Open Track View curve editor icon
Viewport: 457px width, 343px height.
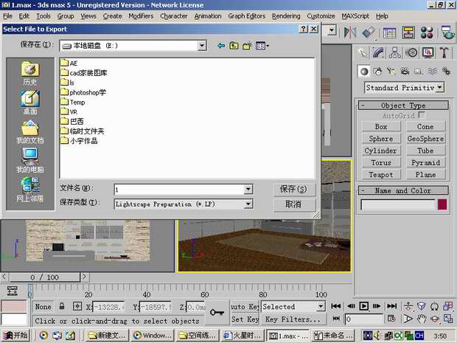(x=389, y=33)
